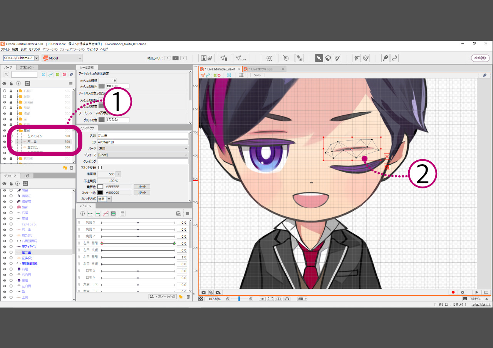The image size is (493, 348).
Task: Hide the 左アイライン part in parts list
Action: 5,136
